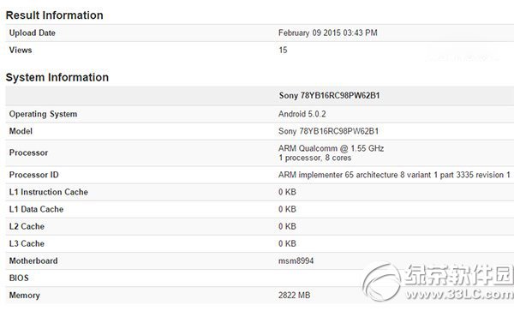Click the www.33LC.com watermark text
The height and width of the screenshot is (311, 514).
tap(459, 294)
